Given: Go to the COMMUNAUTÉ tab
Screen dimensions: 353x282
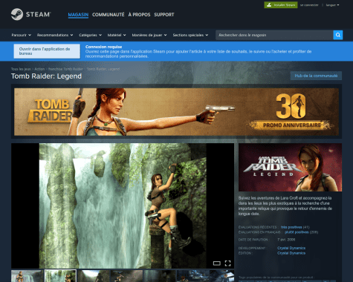Looking at the screenshot, I should click(x=109, y=15).
